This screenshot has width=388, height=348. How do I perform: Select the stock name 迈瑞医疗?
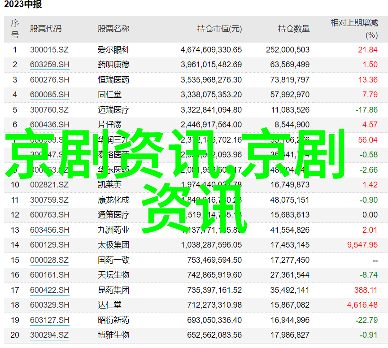(113, 110)
